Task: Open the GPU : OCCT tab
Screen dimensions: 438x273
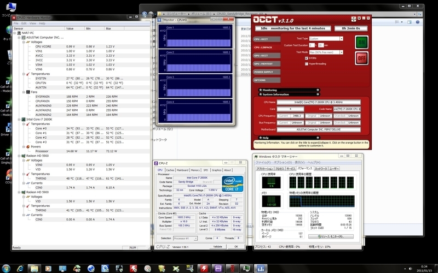Action: pyautogui.click(x=267, y=56)
